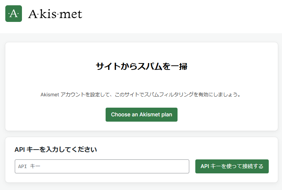Click the Akismet アカウントを設定して description text
The image size is (282, 190).
coord(141,94)
